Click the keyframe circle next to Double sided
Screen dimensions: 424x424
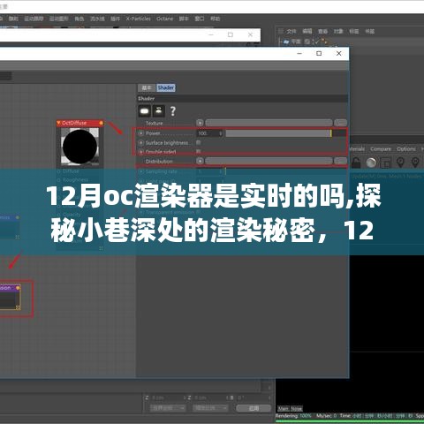coord(141,152)
